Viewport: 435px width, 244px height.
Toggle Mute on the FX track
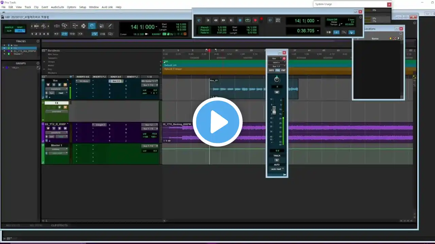[65, 107]
